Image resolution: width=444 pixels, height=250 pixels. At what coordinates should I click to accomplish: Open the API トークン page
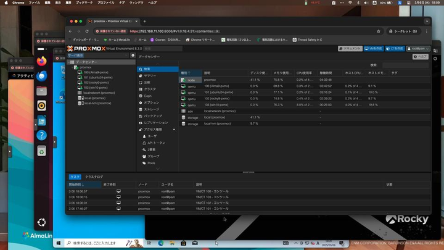[157, 143]
